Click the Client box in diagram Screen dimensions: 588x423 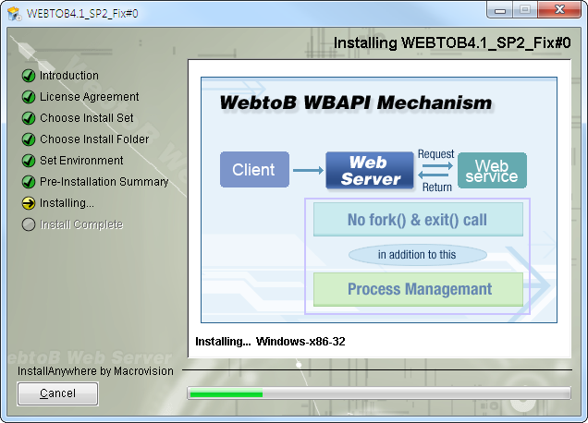[254, 170]
